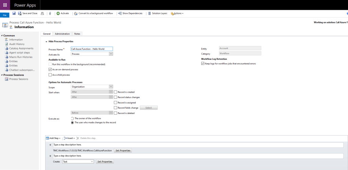The width and height of the screenshot is (348, 170).
Task: Open the Power Apps waffle app launcher
Action: pos(5,5)
